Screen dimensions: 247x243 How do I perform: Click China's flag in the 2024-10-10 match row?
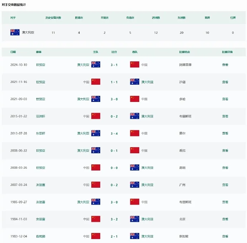[135, 65]
